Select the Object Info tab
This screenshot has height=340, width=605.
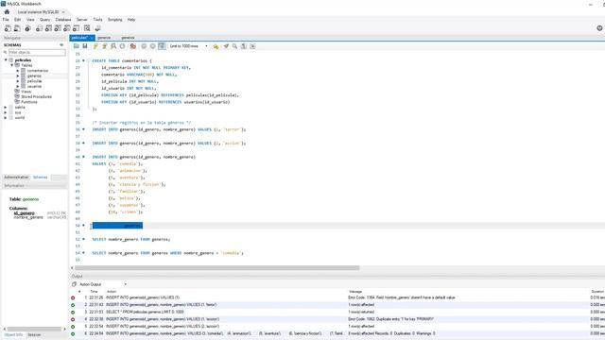click(x=13, y=334)
